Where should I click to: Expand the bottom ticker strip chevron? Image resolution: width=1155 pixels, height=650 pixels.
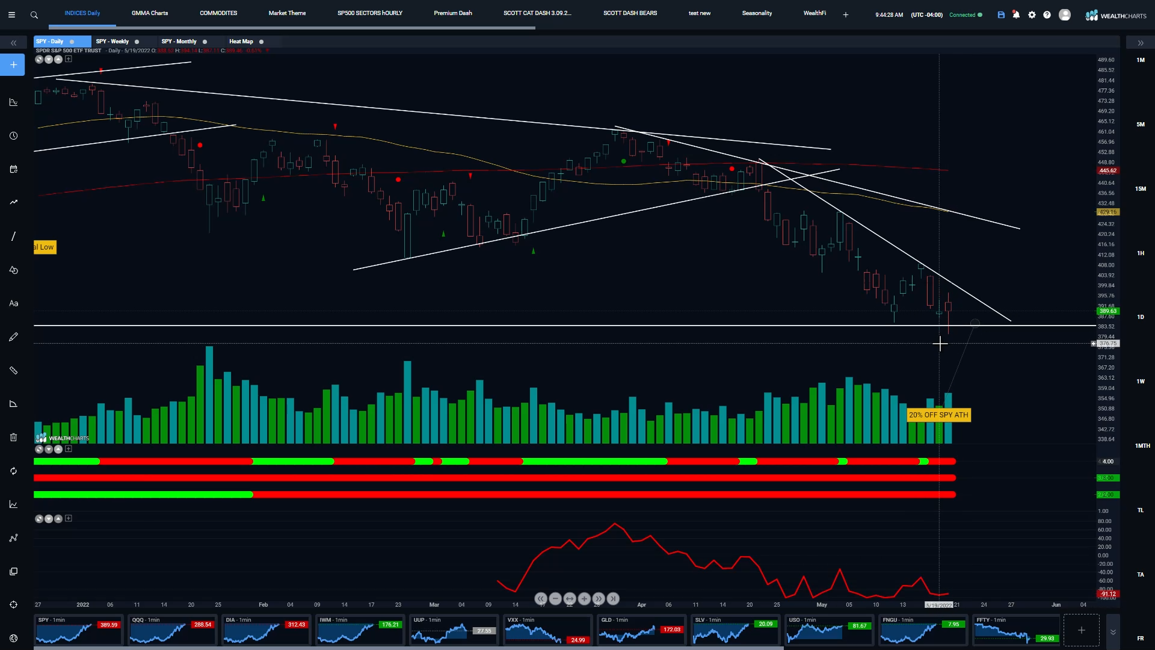tap(1113, 632)
